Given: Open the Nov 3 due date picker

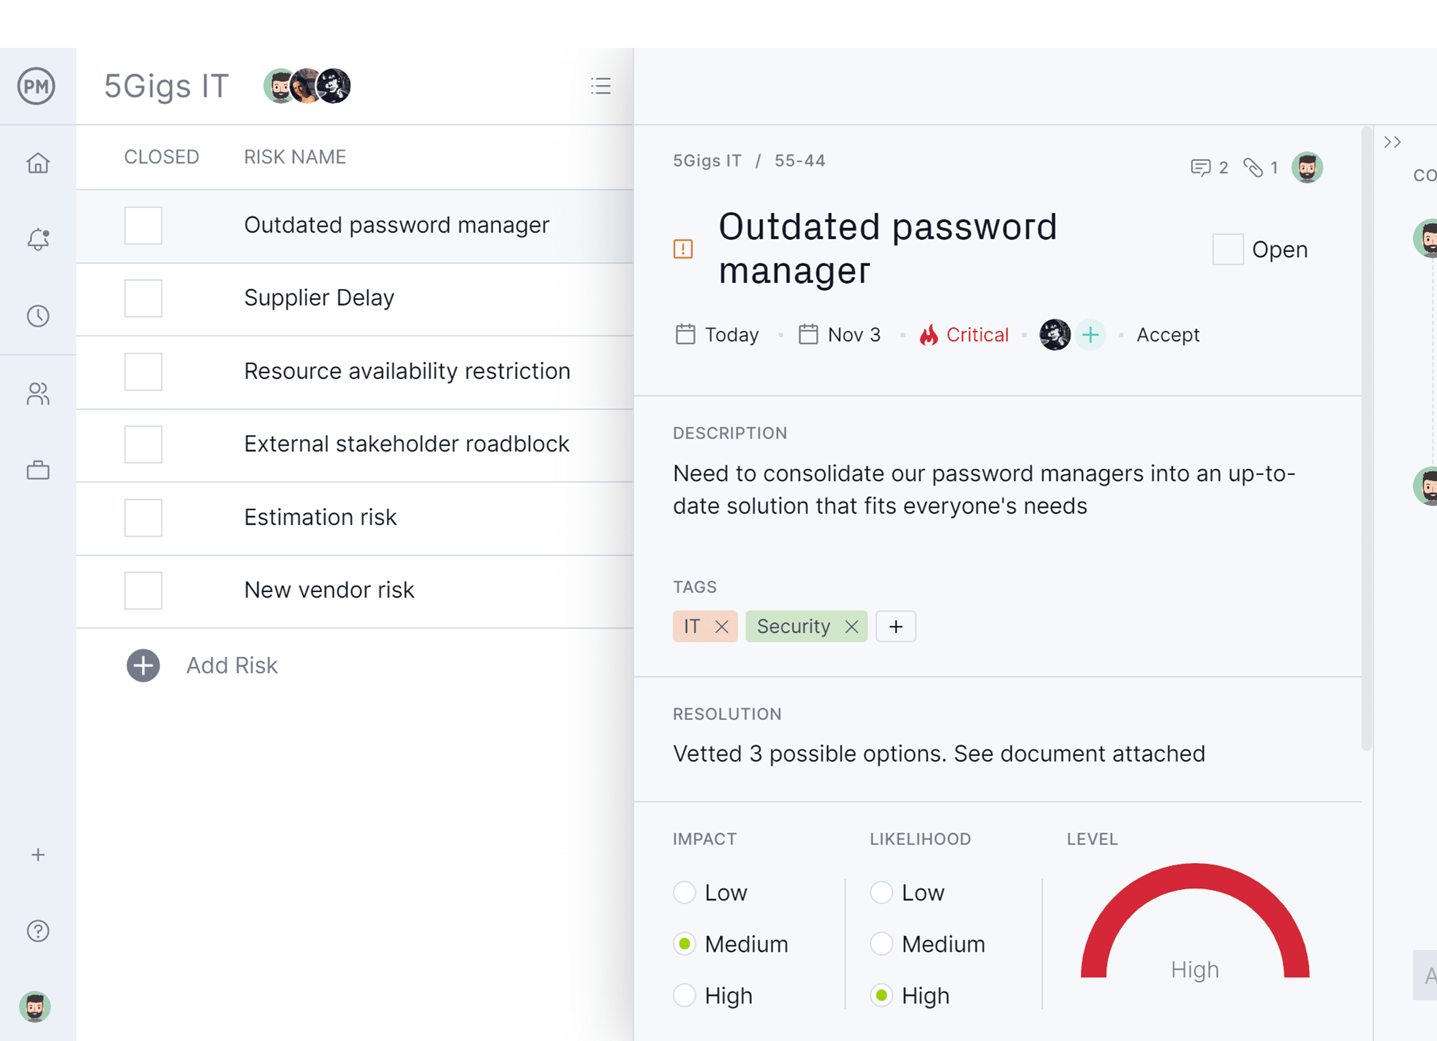Looking at the screenshot, I should click(840, 335).
